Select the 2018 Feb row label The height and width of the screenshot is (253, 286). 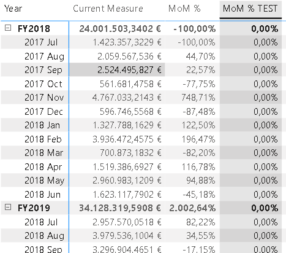click(x=43, y=139)
